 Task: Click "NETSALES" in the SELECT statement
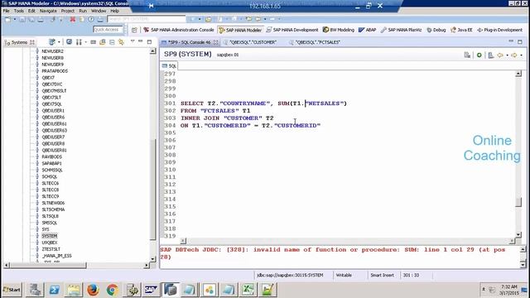pos(325,103)
